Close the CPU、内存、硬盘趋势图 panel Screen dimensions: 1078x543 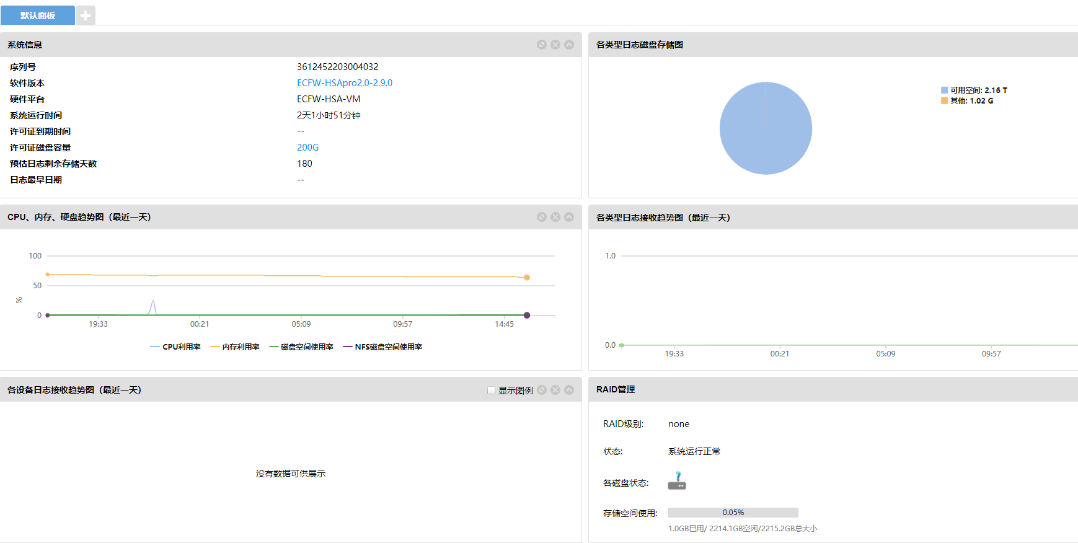pos(555,217)
